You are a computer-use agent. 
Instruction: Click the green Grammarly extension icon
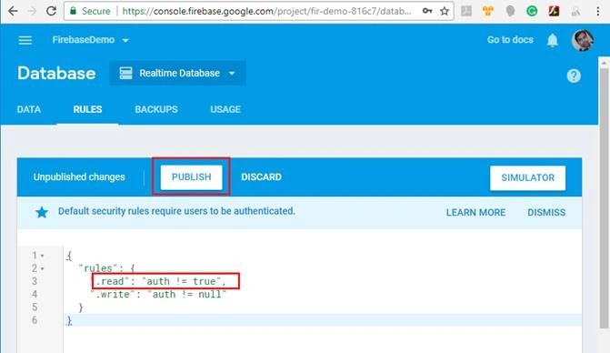pyautogui.click(x=532, y=11)
